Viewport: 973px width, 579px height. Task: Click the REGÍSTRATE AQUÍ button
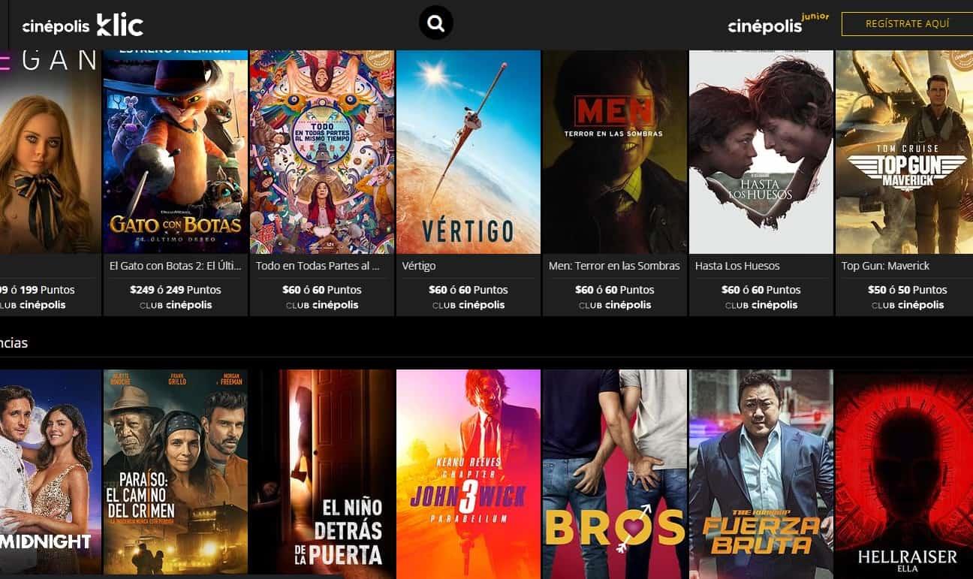(907, 24)
